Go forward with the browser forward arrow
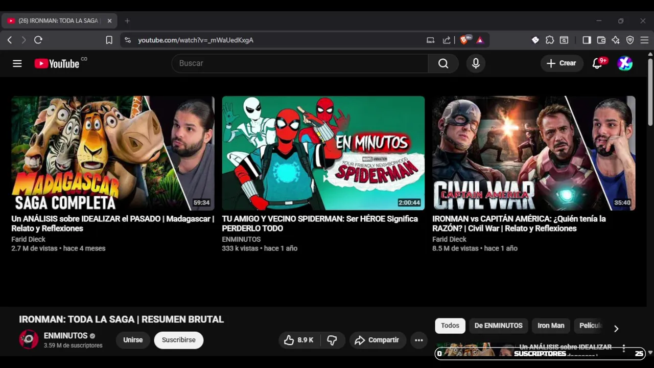 [24, 40]
